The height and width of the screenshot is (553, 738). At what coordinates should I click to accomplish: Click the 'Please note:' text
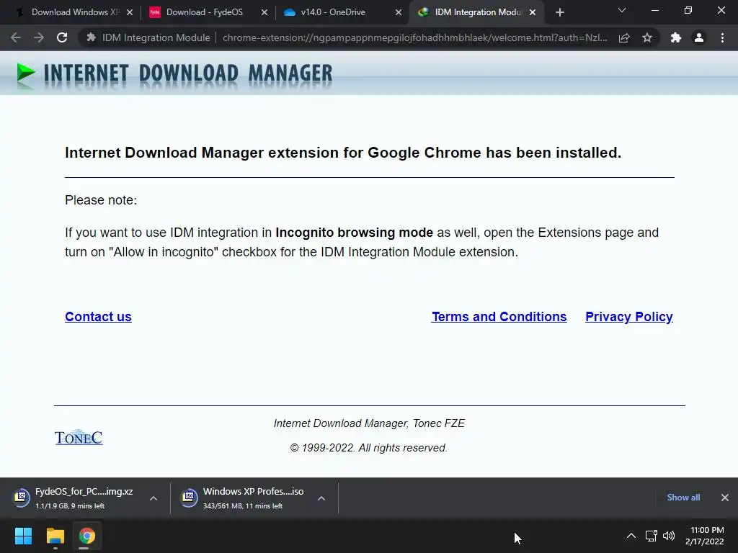(101, 200)
